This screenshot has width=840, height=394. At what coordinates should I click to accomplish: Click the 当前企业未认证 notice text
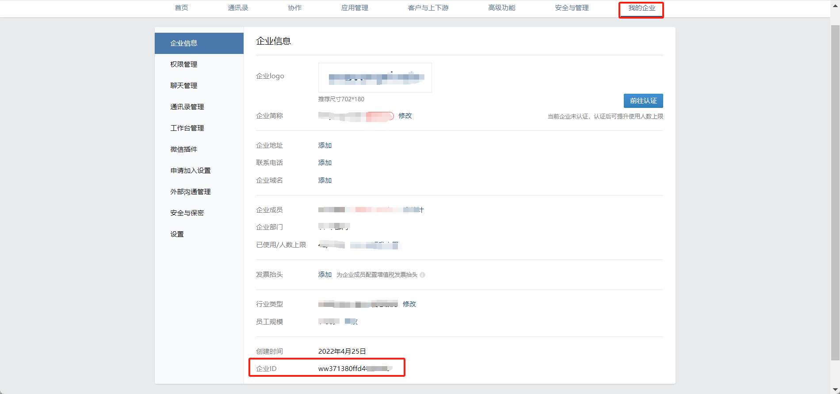pos(605,116)
